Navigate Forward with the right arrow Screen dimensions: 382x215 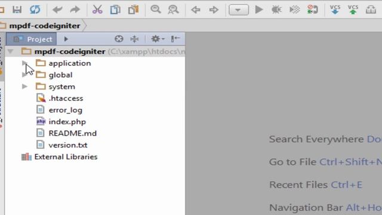214,10
